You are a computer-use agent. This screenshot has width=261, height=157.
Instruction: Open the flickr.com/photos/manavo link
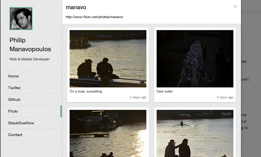94,17
